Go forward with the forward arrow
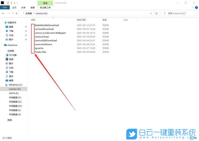 tap(9, 13)
